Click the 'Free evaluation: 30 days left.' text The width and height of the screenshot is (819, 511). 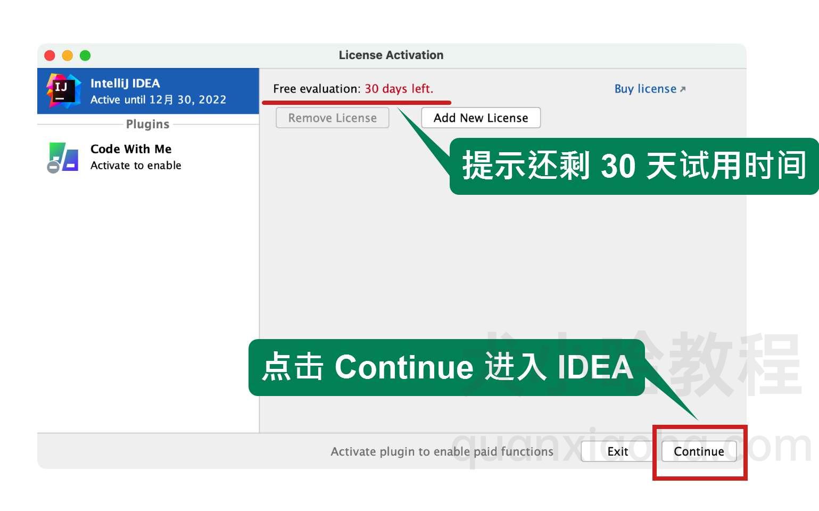[x=353, y=89]
